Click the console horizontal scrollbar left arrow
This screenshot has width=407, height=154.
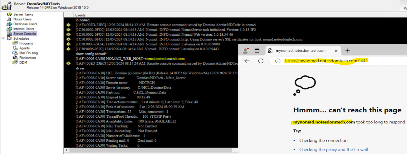point(67,150)
